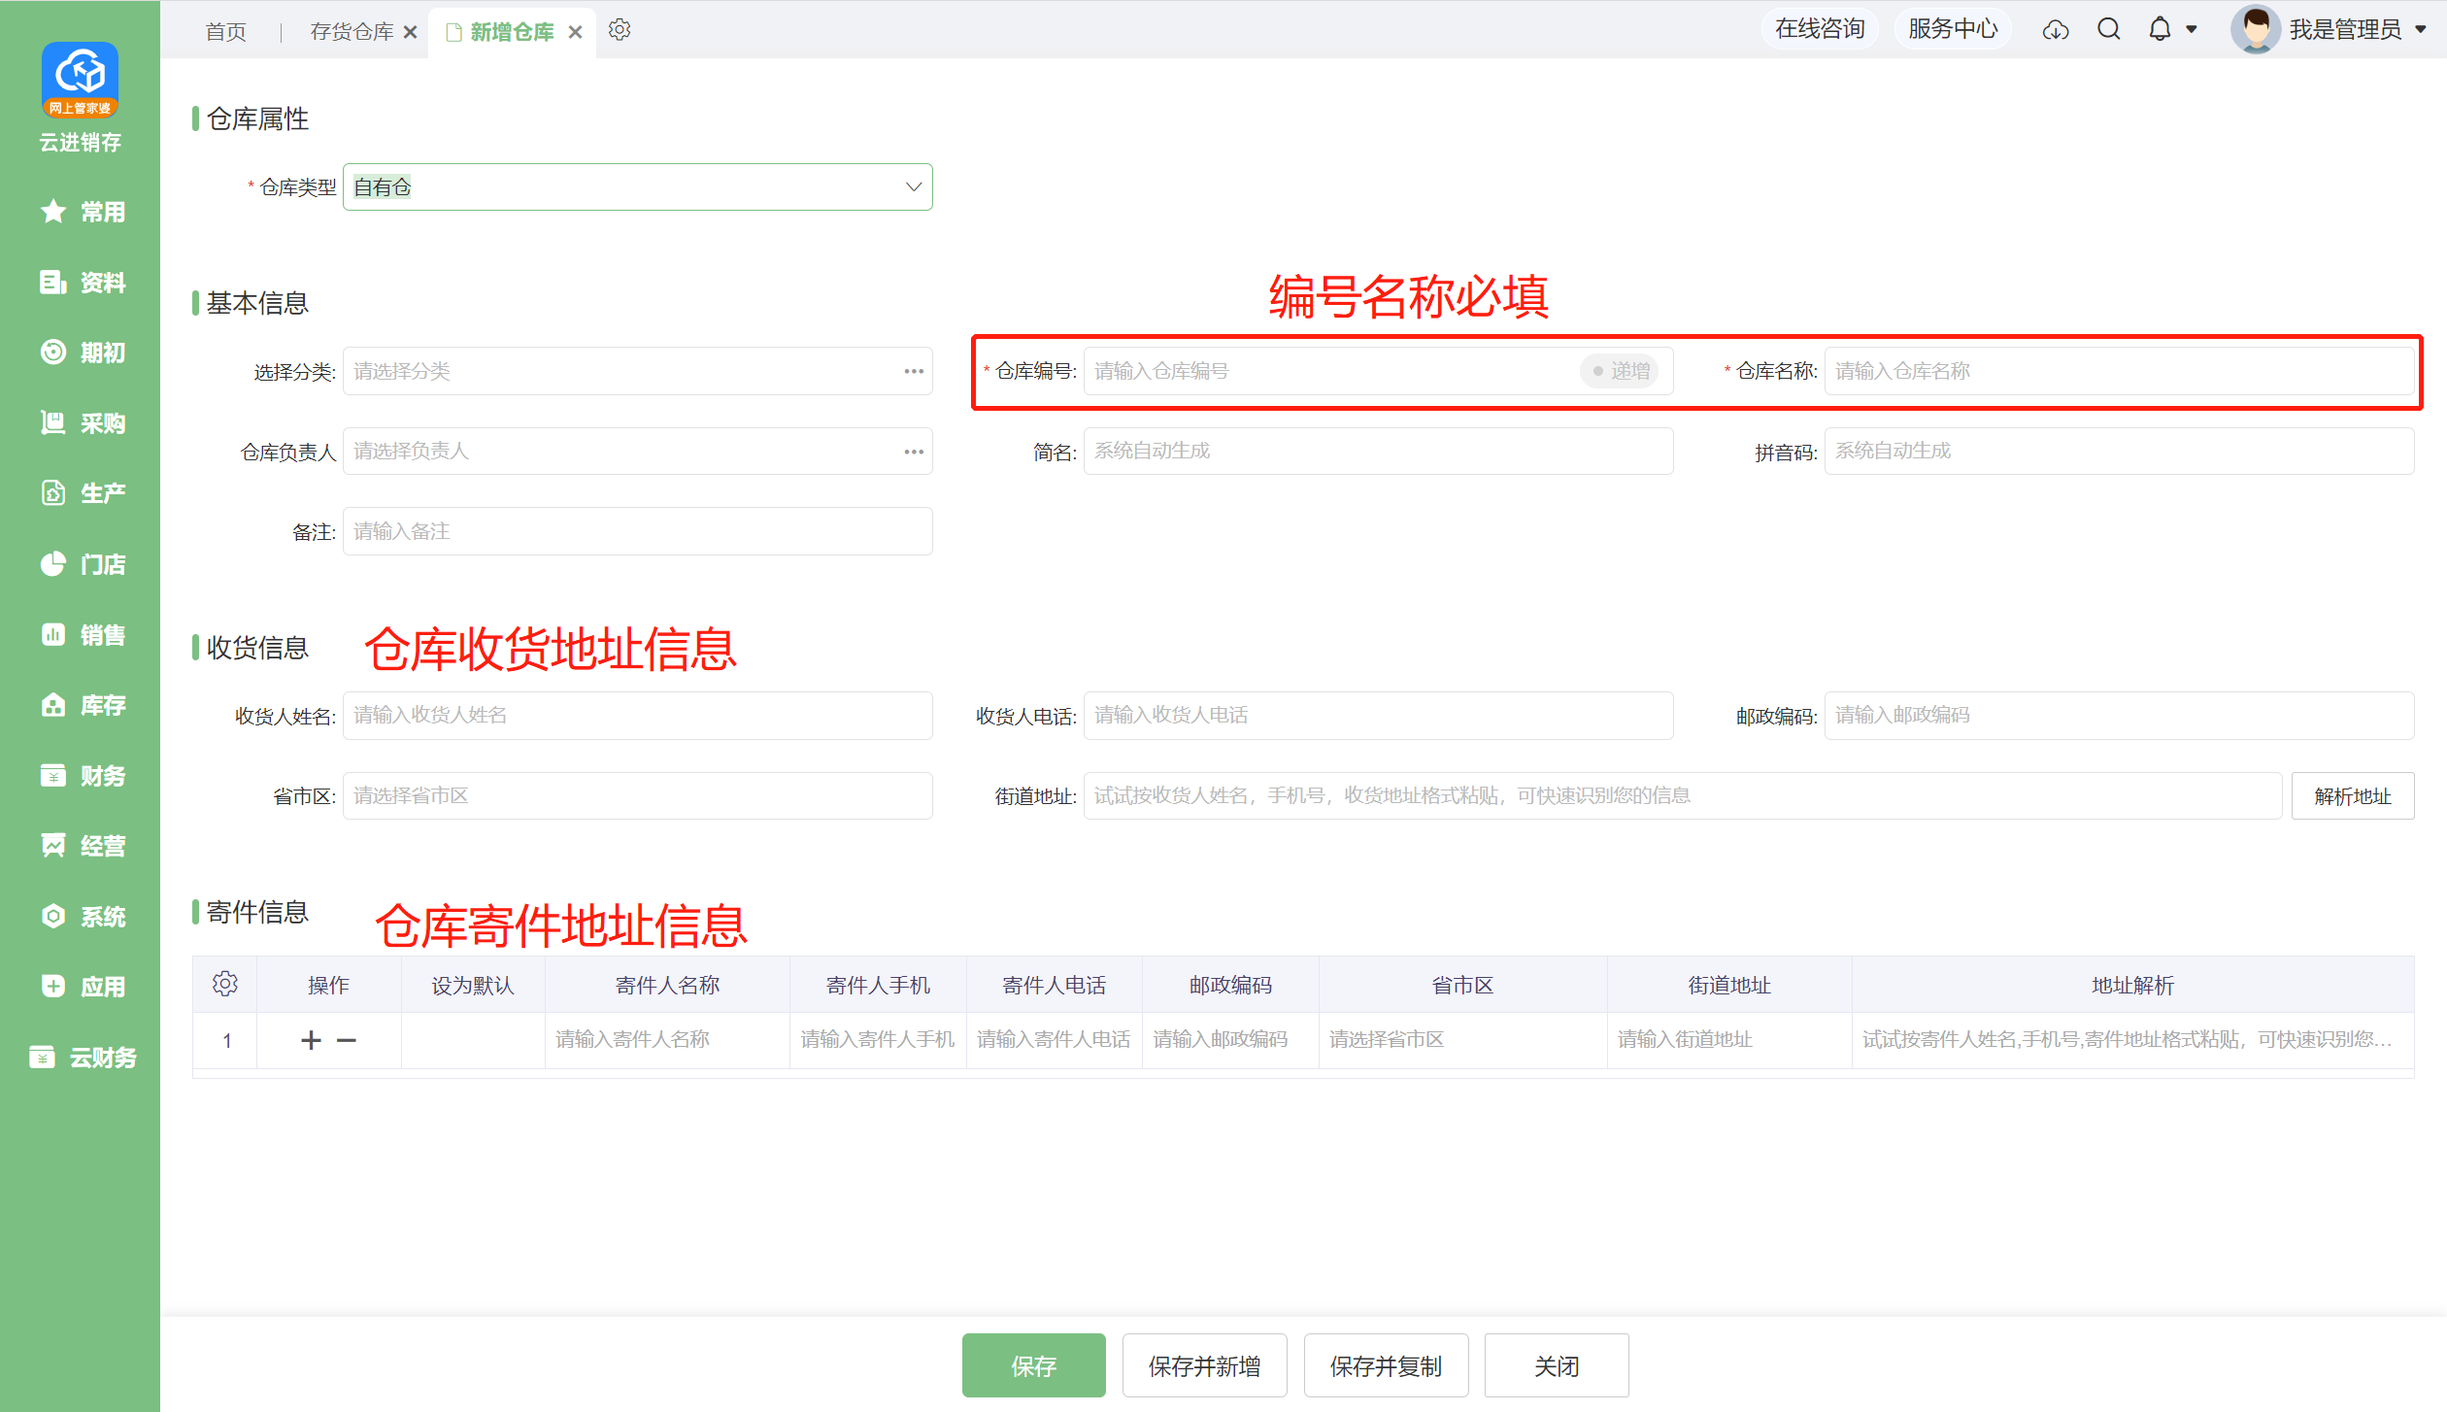This screenshot has height=1412, width=2447.
Task: Open the 资料 data sidebar menu
Action: pos(82,283)
